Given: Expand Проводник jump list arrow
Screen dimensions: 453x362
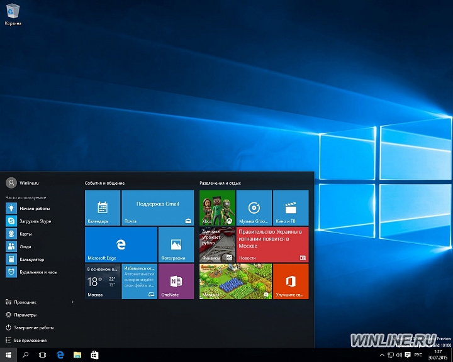Looking at the screenshot, I should click(72, 302).
